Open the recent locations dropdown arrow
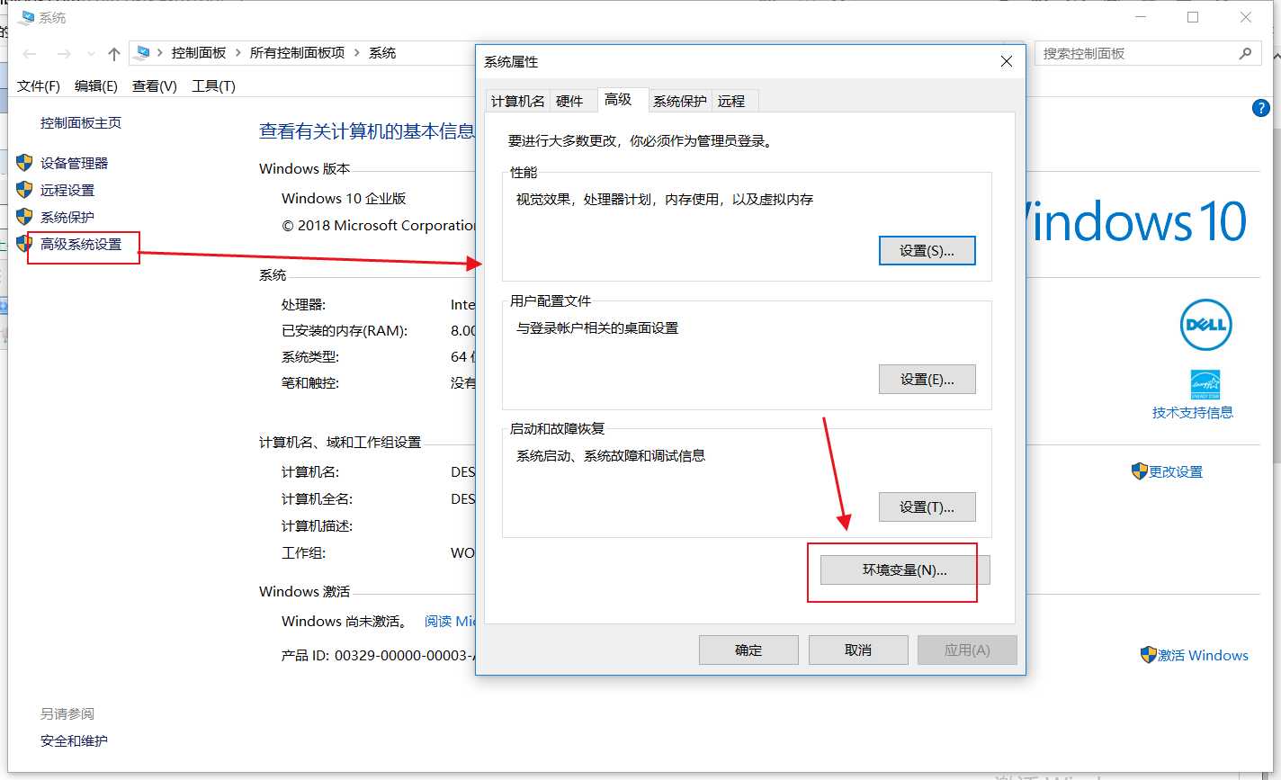 coord(92,55)
